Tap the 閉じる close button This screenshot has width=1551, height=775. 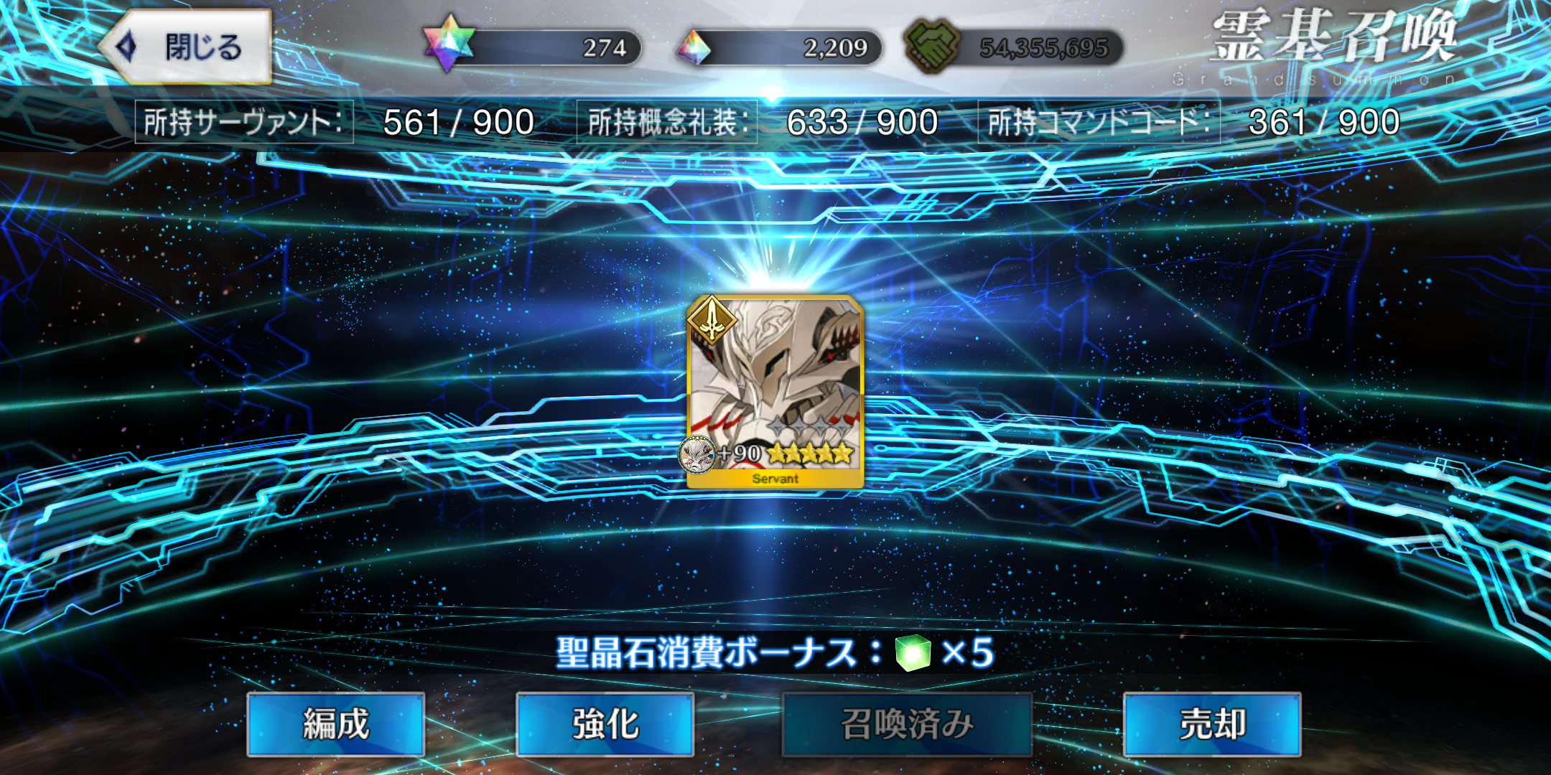(185, 47)
